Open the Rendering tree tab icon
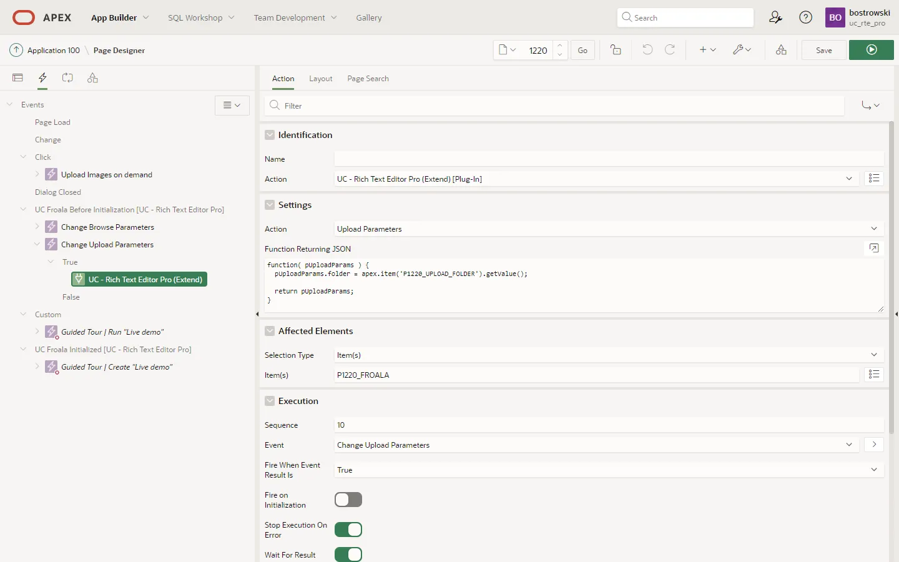 point(17,78)
